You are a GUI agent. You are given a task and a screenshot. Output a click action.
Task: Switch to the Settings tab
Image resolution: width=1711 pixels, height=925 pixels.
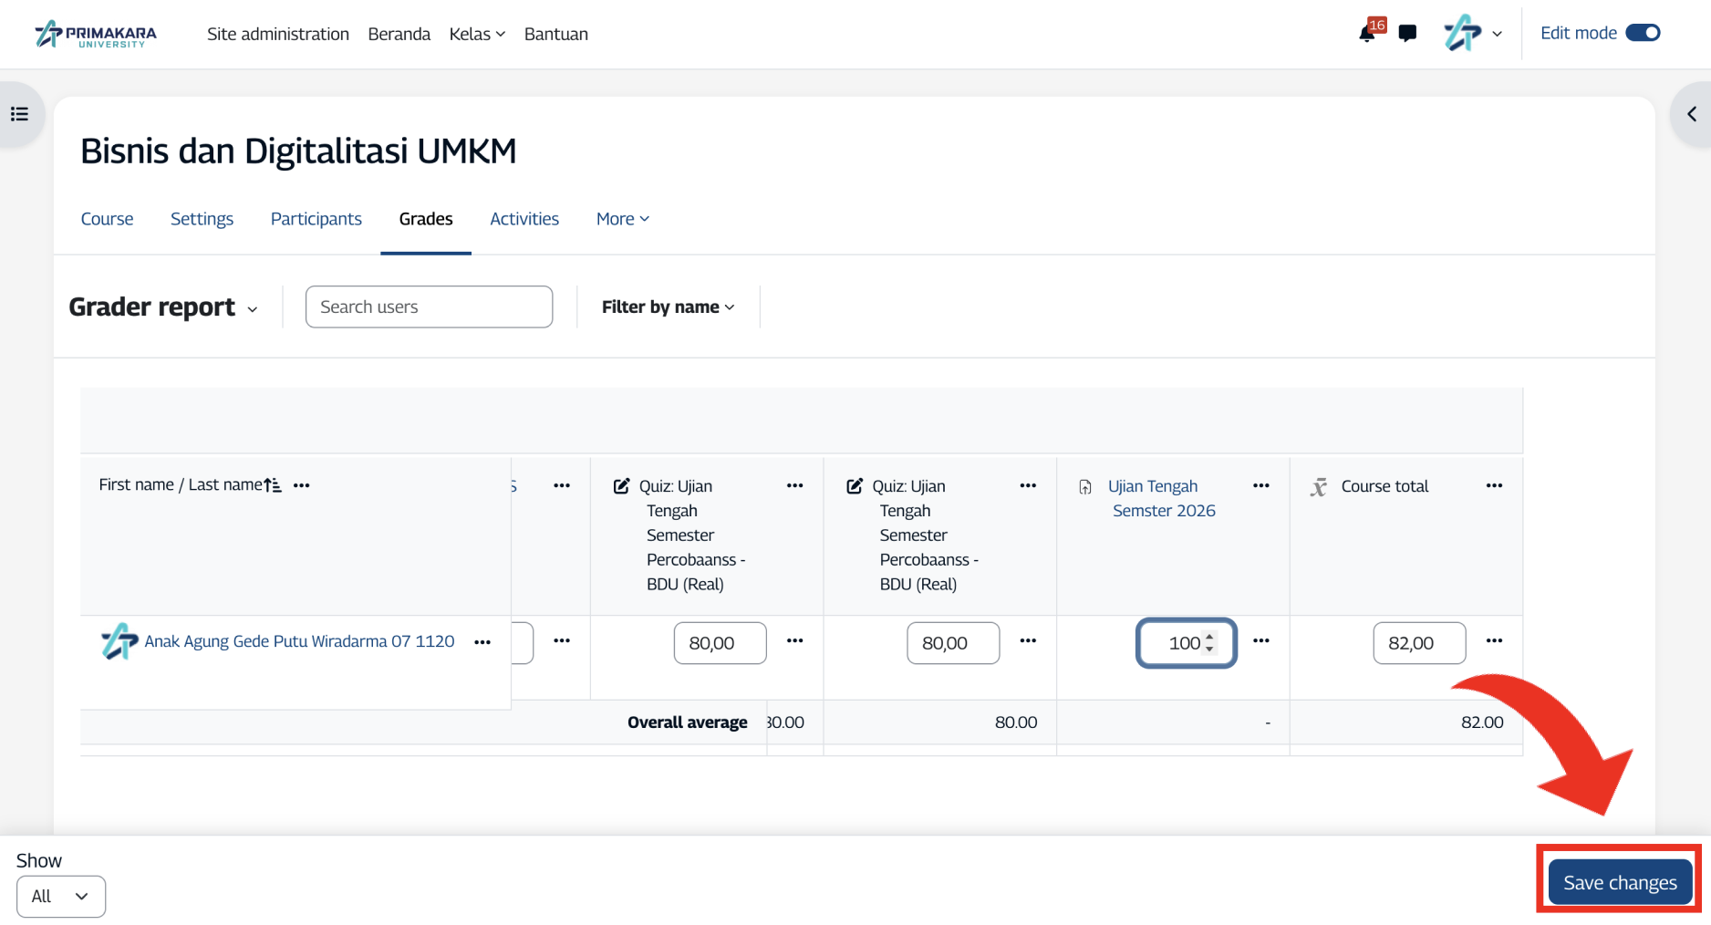(202, 219)
